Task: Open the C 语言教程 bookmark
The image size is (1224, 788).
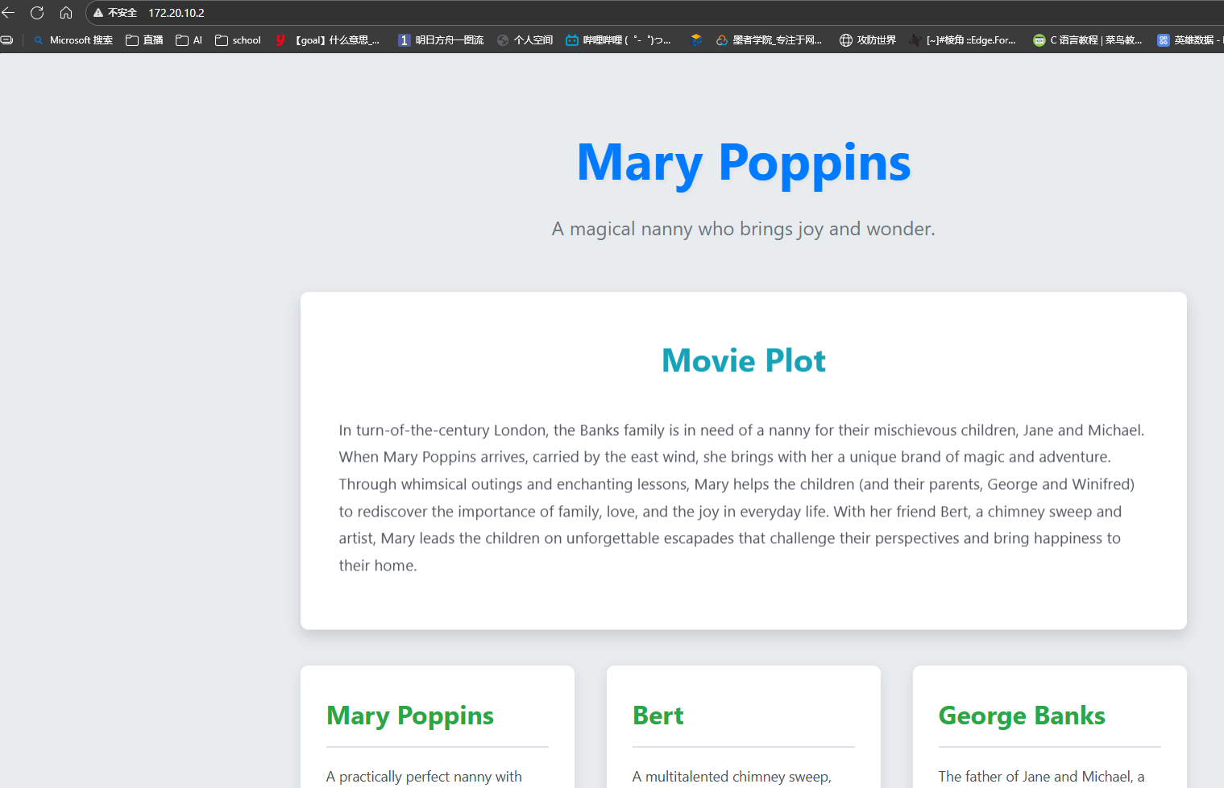Action: [x=1088, y=40]
